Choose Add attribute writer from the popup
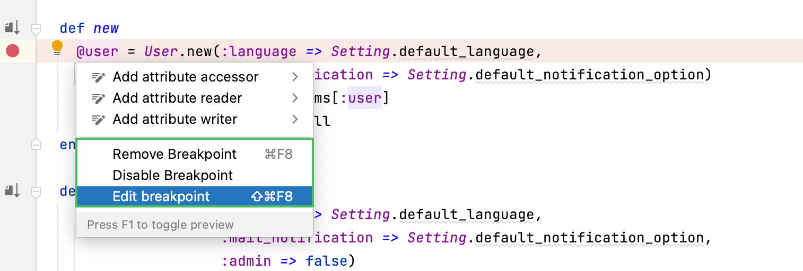Image resolution: width=803 pixels, height=271 pixels. 174,120
